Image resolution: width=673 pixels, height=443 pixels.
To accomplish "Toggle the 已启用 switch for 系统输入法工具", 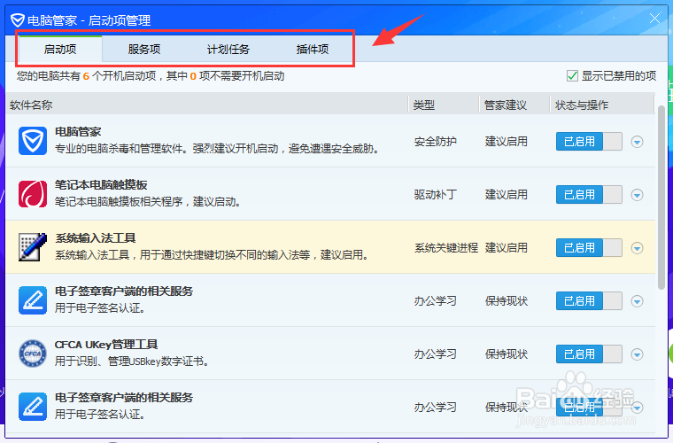I will coord(589,248).
